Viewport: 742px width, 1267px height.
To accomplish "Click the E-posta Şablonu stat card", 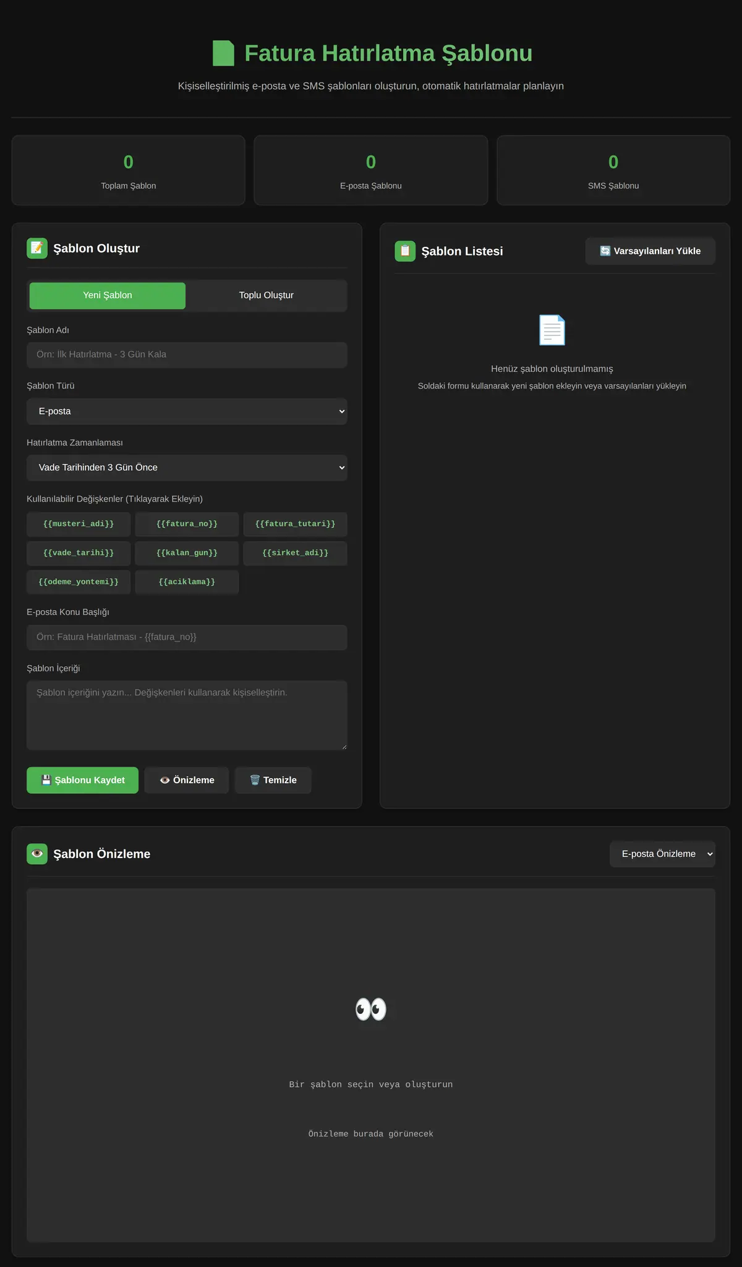I will (371, 170).
